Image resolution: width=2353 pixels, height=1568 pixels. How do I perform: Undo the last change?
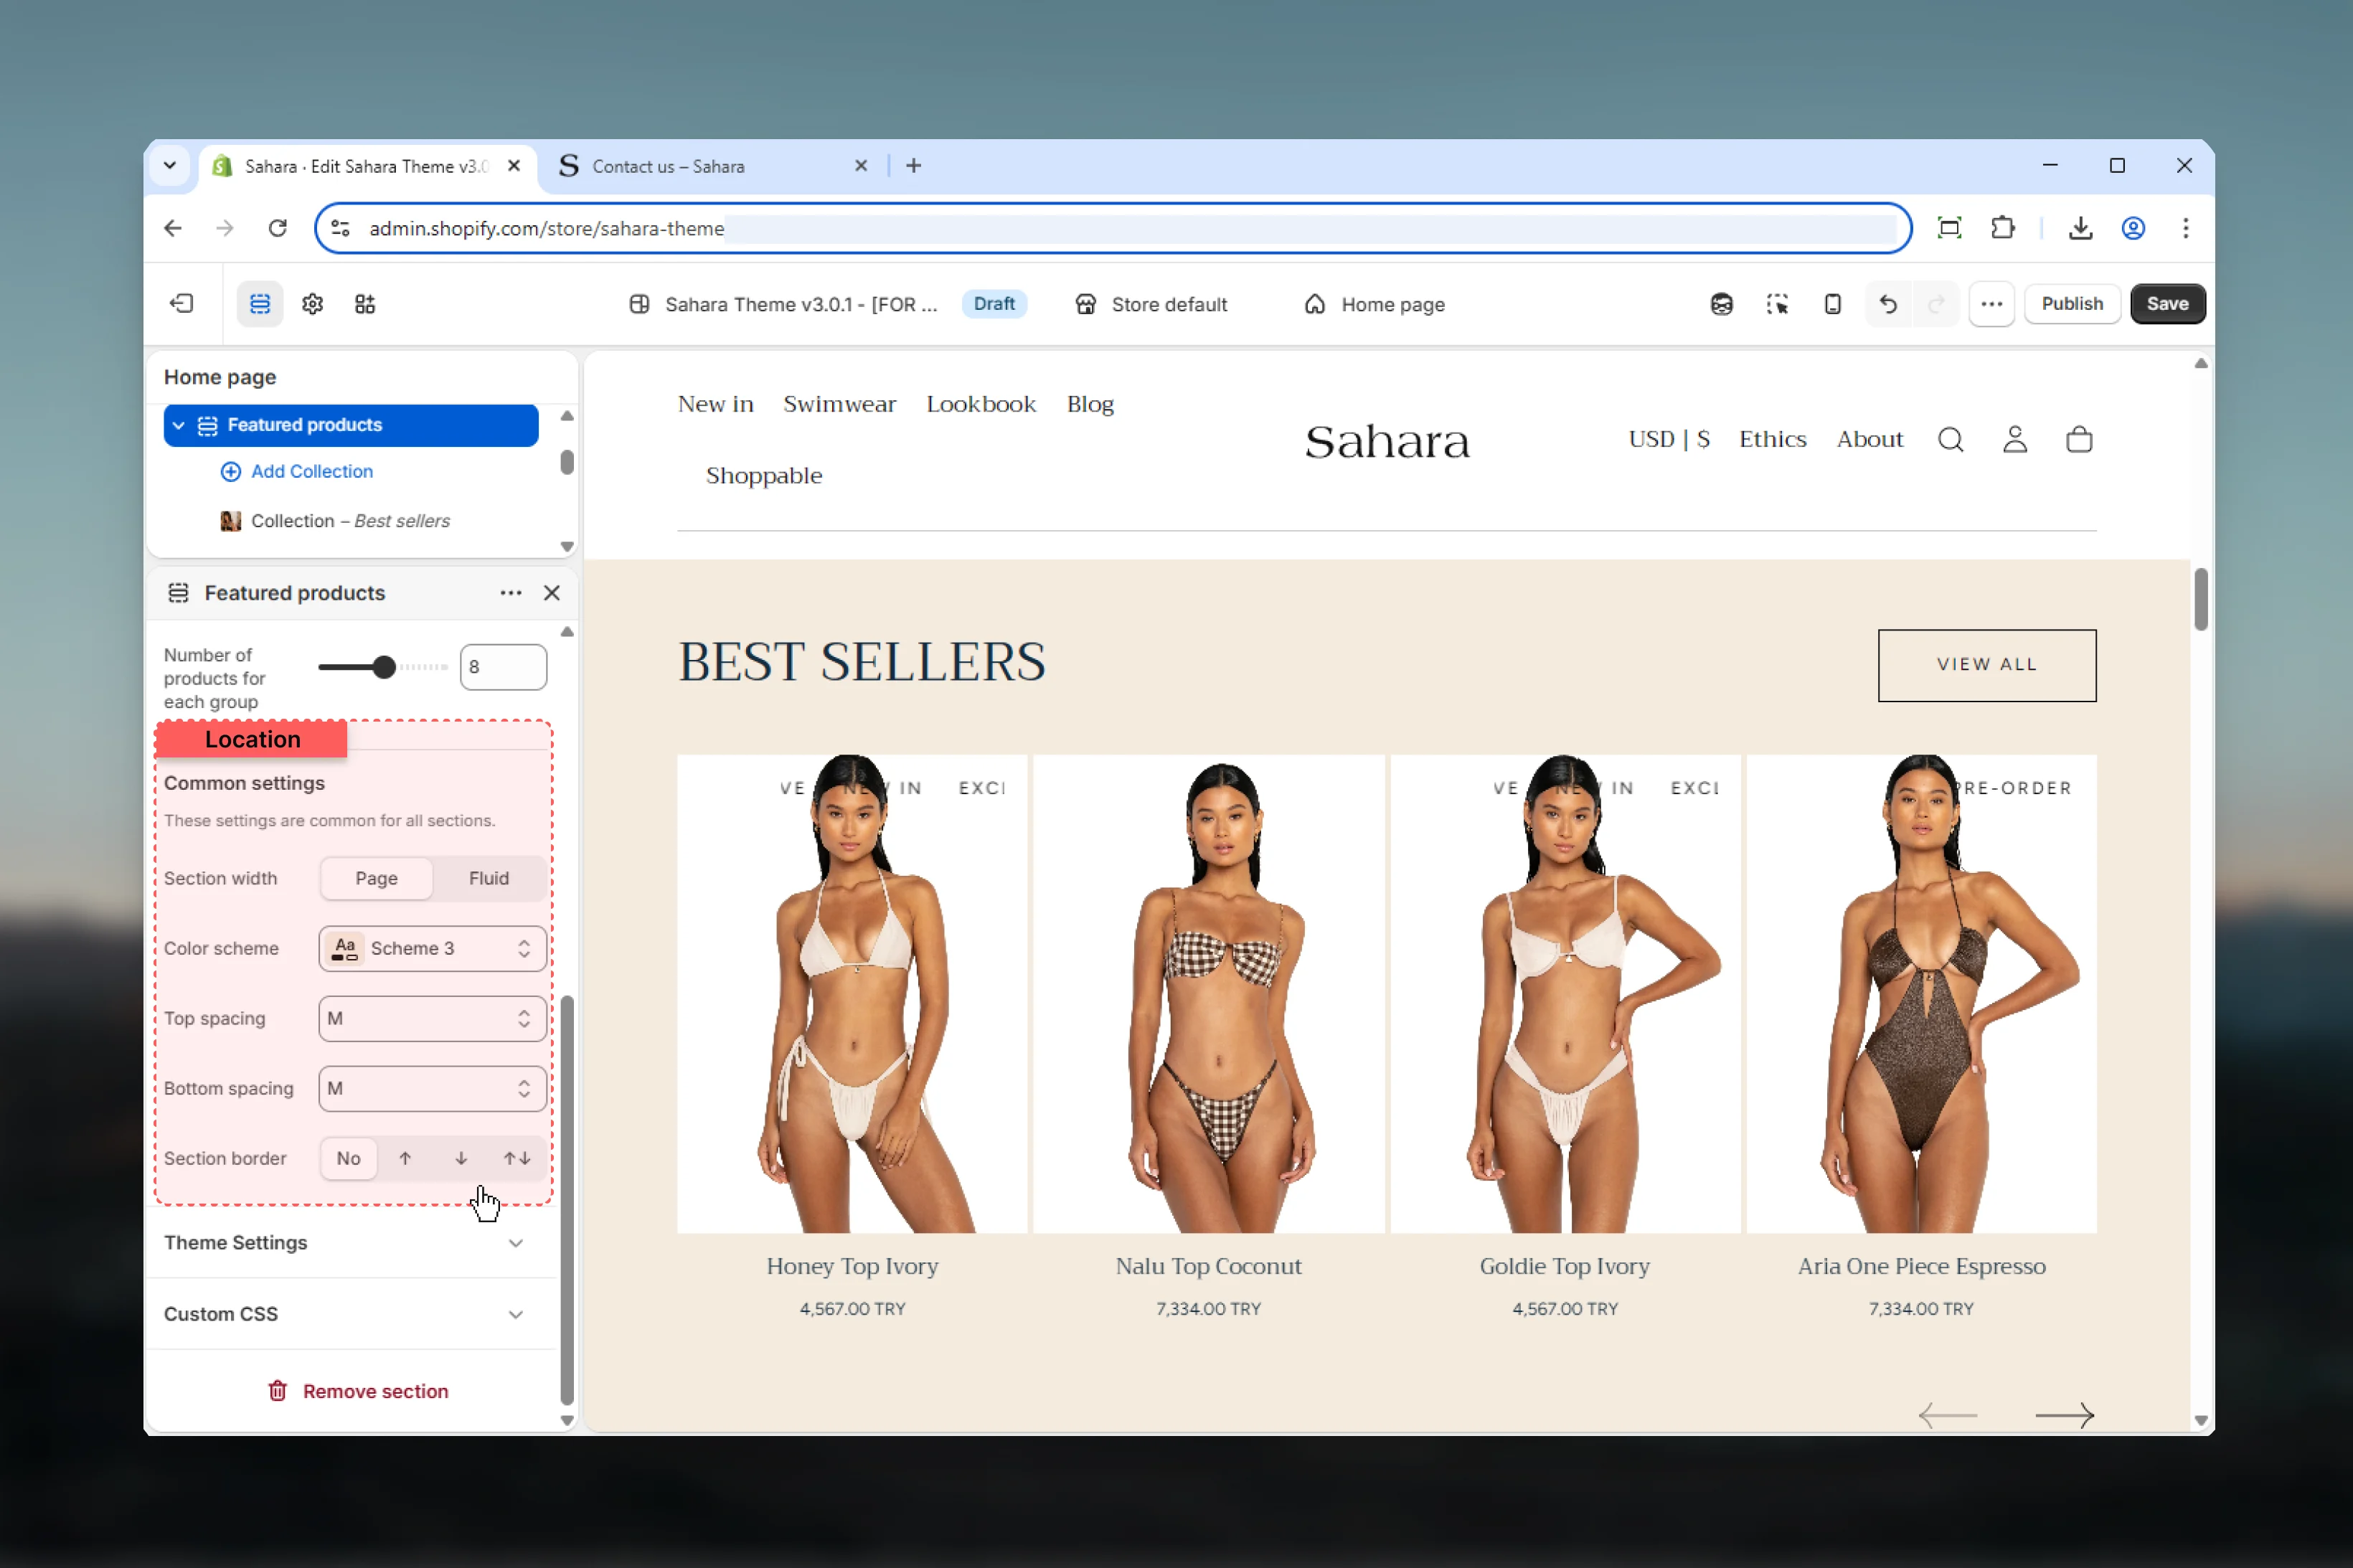tap(1888, 304)
